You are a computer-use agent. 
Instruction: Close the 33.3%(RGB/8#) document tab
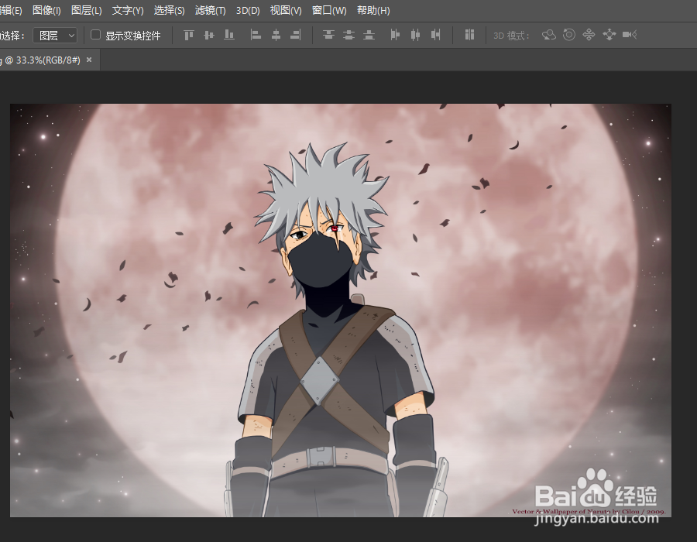point(89,60)
